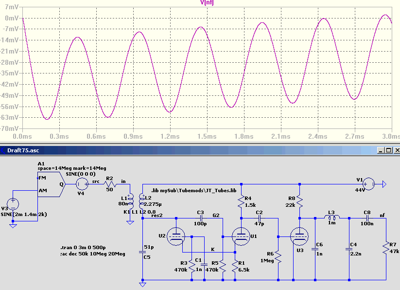The image size is (400, 290).
Task: Click the L3 1m inductor symbol
Action: point(332,218)
